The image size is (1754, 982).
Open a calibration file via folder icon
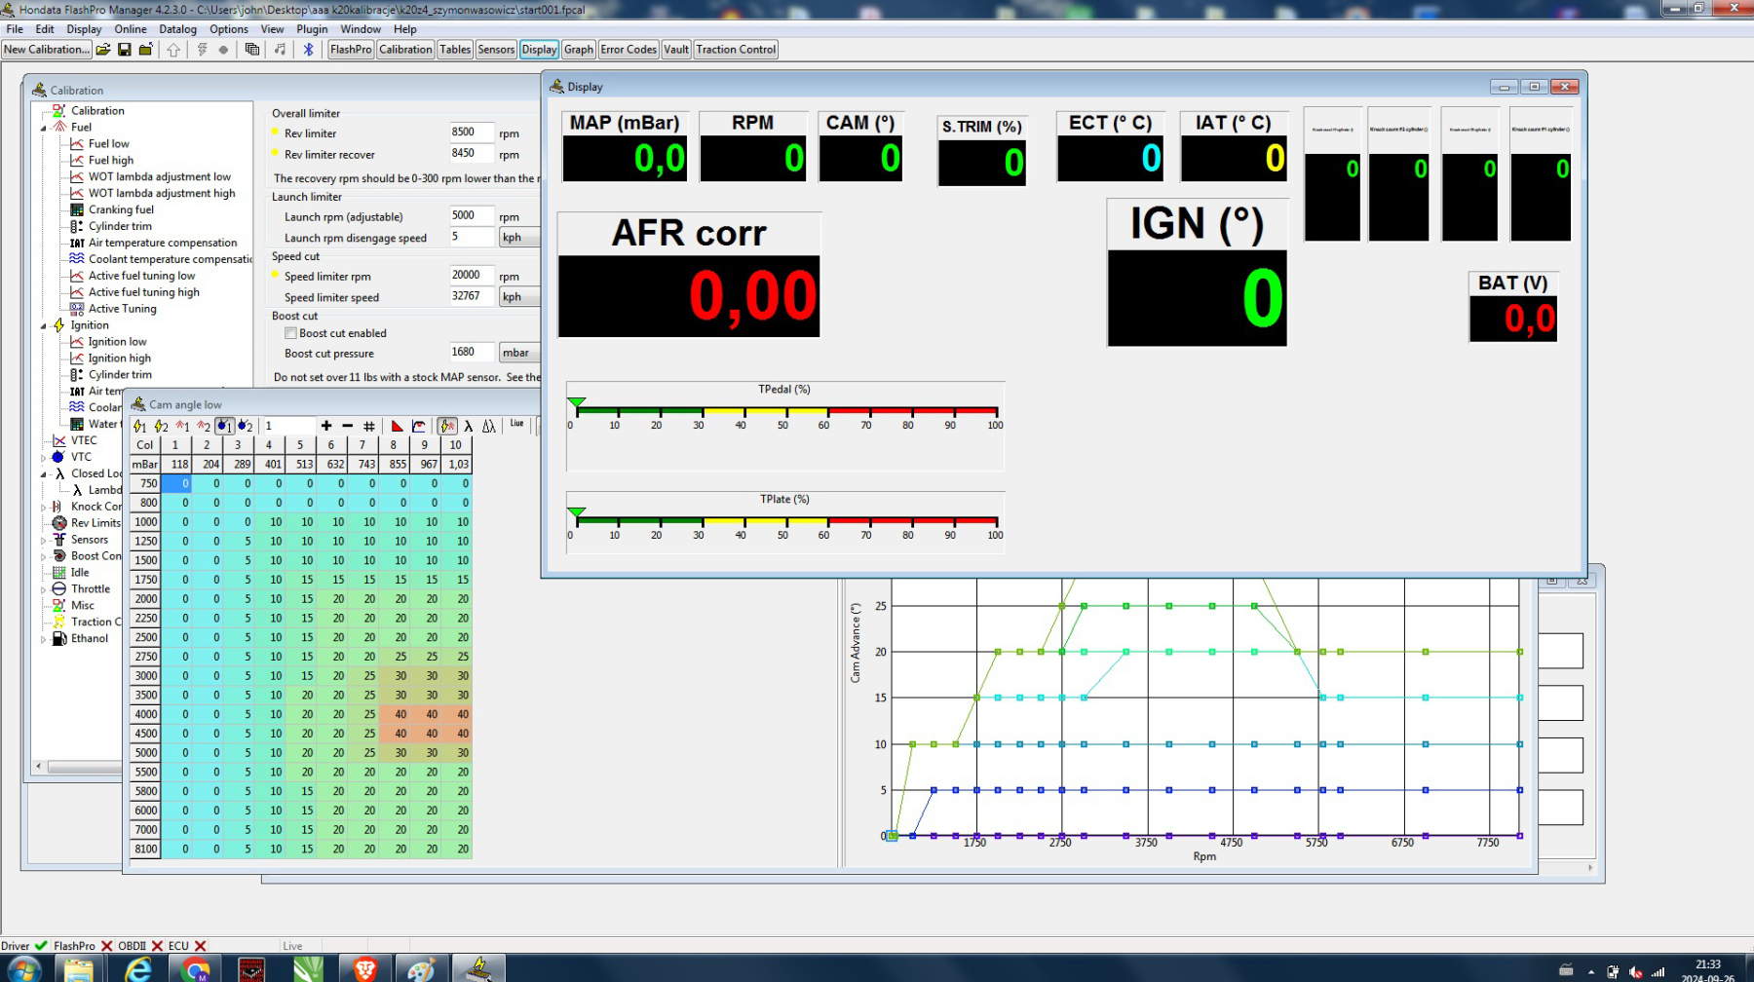pos(103,50)
